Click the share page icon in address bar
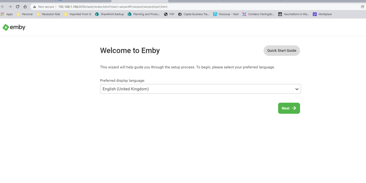This screenshot has width=366, height=183. [363, 7]
